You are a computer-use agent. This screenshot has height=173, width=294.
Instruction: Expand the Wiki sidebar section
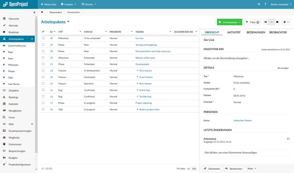32,124
